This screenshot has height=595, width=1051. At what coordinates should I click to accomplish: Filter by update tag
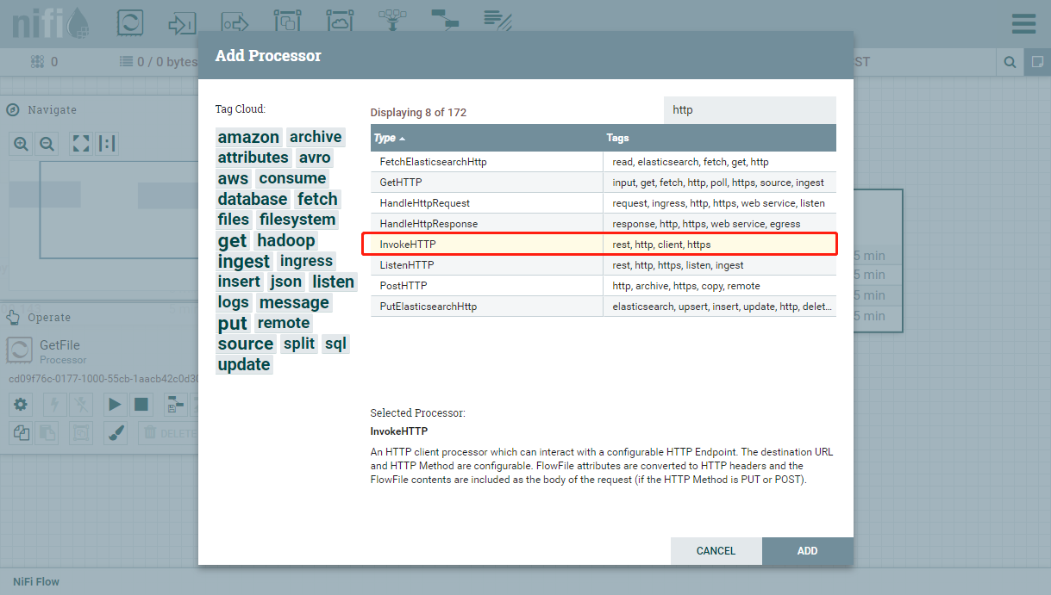pyautogui.click(x=244, y=364)
